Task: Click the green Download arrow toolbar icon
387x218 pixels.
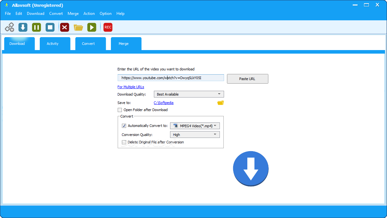Action: (23, 27)
